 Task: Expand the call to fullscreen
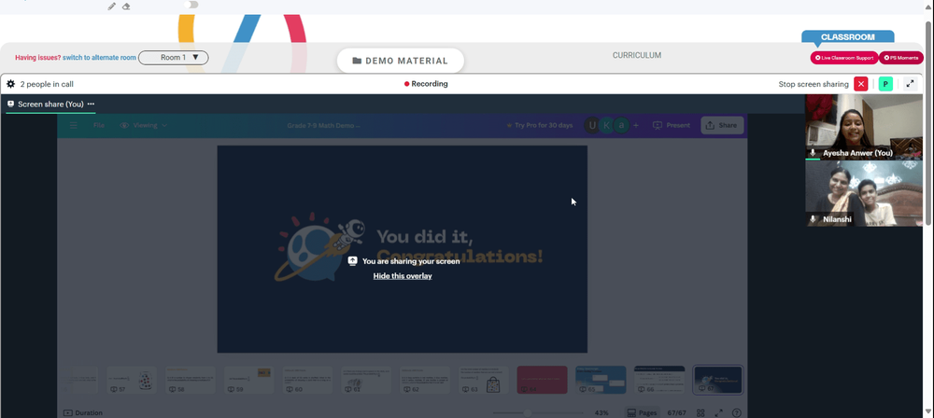(910, 84)
